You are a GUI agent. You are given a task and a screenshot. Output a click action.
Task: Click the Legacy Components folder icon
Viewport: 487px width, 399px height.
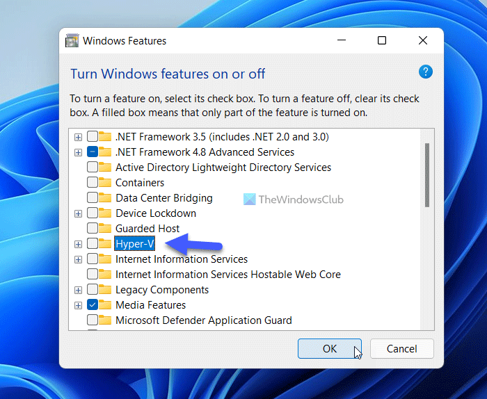tap(105, 289)
